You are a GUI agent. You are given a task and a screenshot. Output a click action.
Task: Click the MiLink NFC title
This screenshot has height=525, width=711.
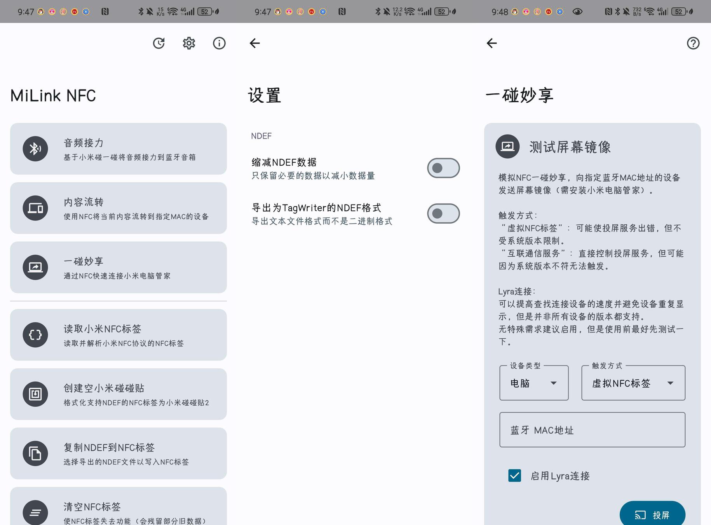53,96
